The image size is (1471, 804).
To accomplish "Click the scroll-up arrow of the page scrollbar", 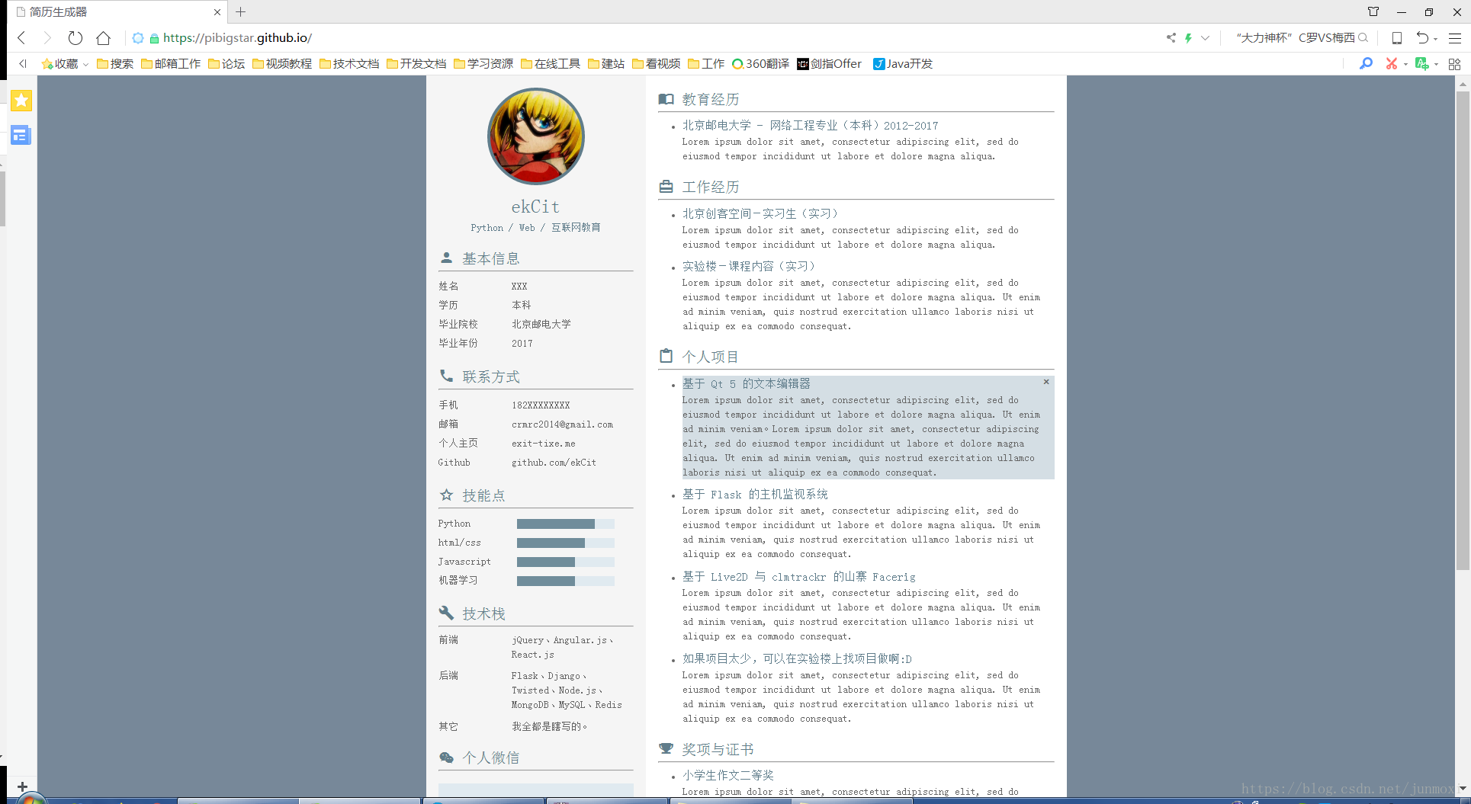I will [1462, 84].
